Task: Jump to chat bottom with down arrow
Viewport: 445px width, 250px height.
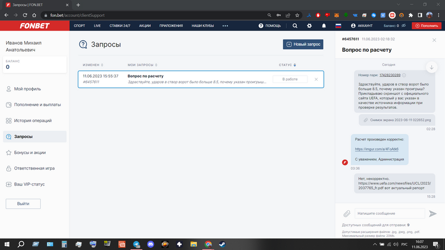Action: point(432,68)
